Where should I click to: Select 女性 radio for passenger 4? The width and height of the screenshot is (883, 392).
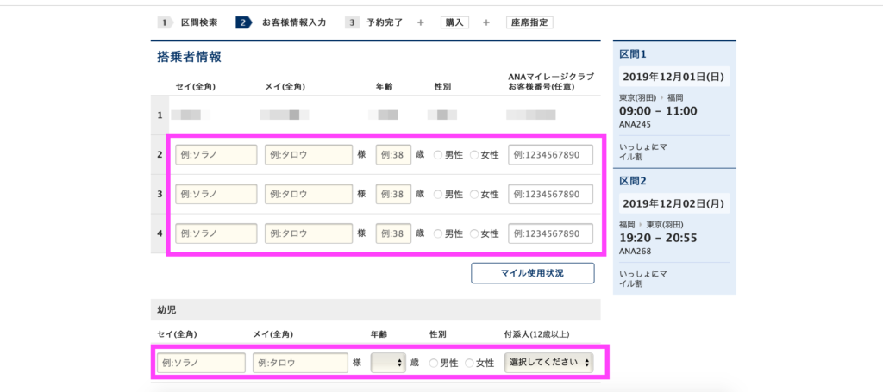click(473, 233)
